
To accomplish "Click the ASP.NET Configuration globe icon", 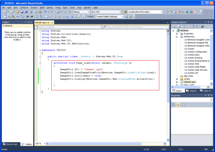I will coord(202,26).
